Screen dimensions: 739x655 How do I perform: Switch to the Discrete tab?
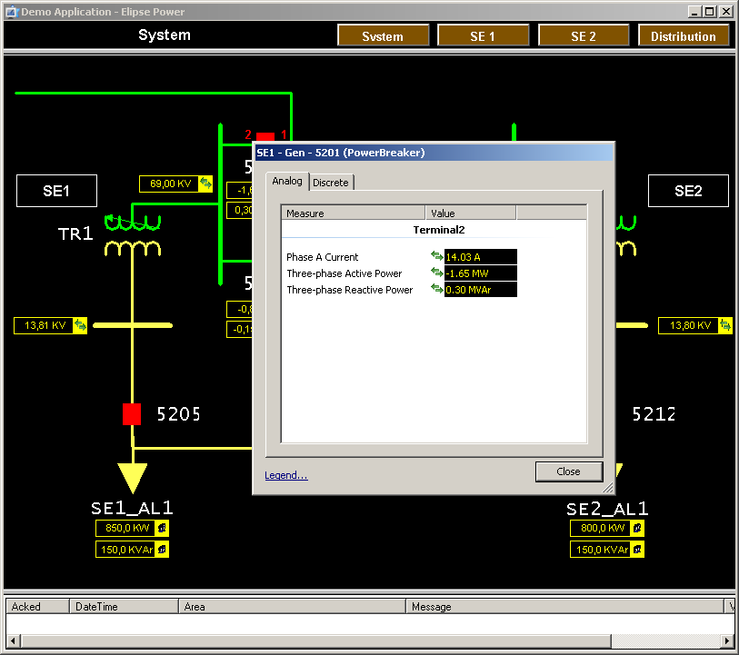click(331, 183)
